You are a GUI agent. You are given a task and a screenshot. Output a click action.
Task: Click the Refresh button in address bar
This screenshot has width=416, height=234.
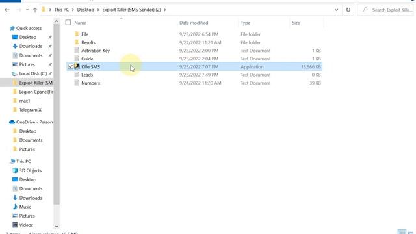348,10
